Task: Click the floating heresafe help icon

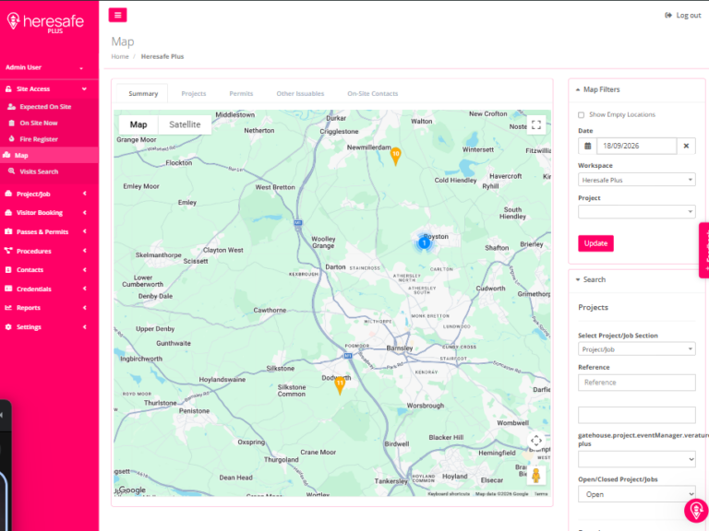Action: pos(696,511)
